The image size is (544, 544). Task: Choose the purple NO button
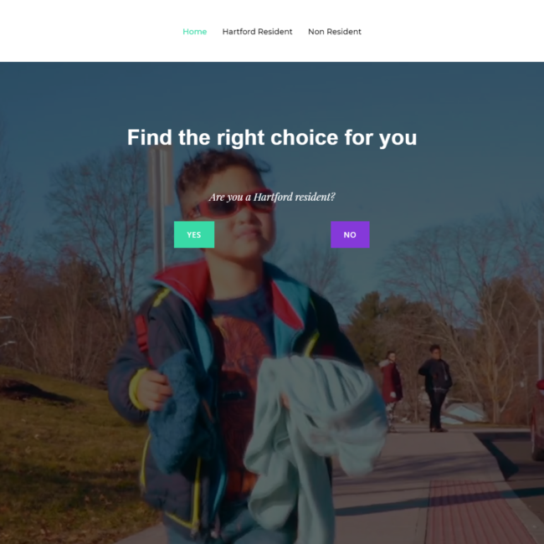coord(350,234)
